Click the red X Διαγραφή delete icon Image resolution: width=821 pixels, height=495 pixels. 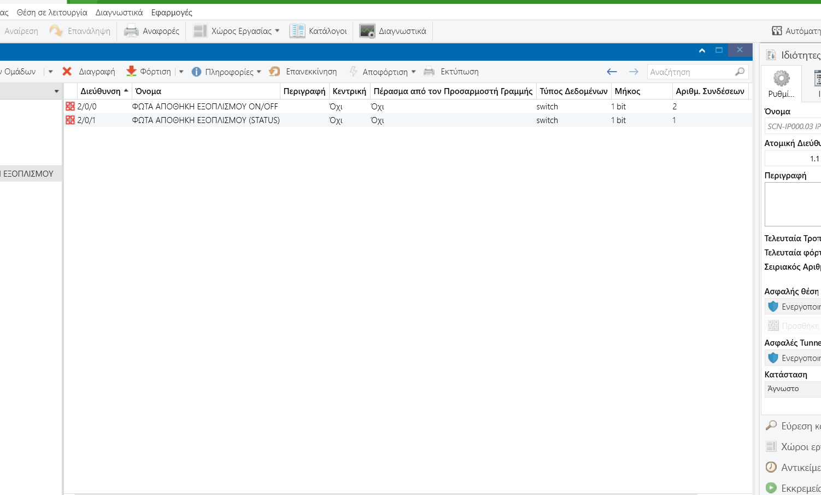[x=67, y=72]
